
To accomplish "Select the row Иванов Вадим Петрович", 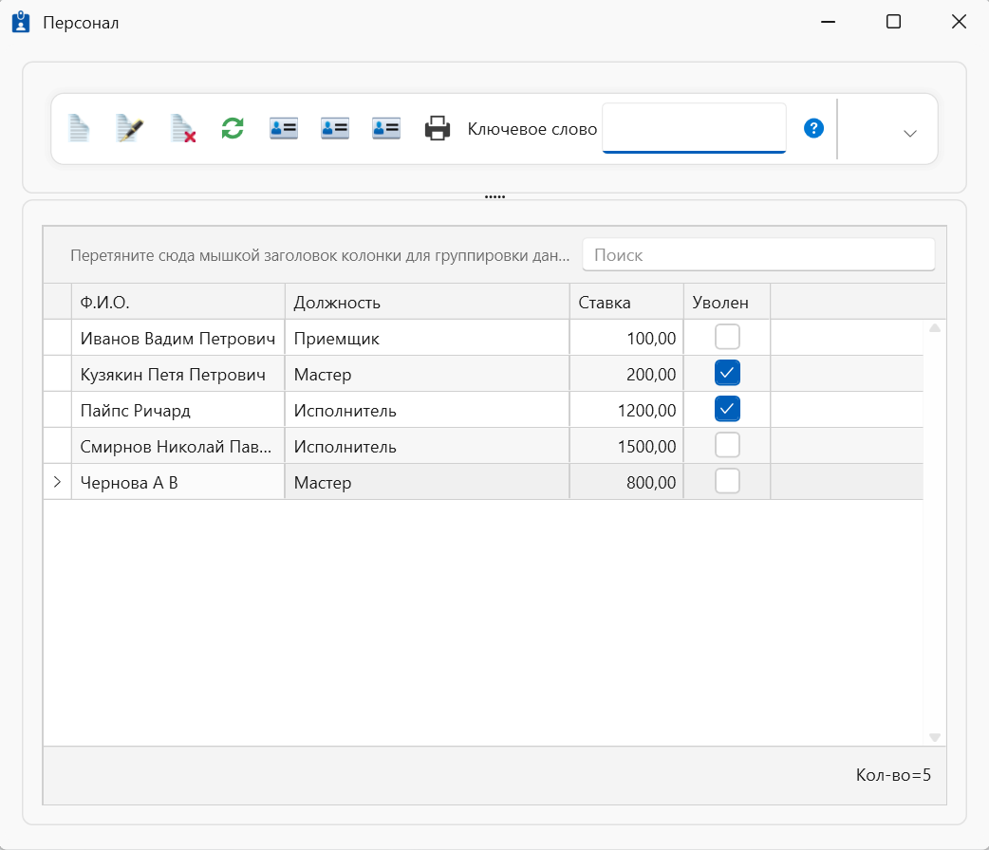I will [x=483, y=338].
